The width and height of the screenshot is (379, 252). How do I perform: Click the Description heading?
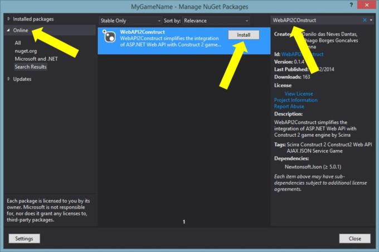click(x=288, y=114)
